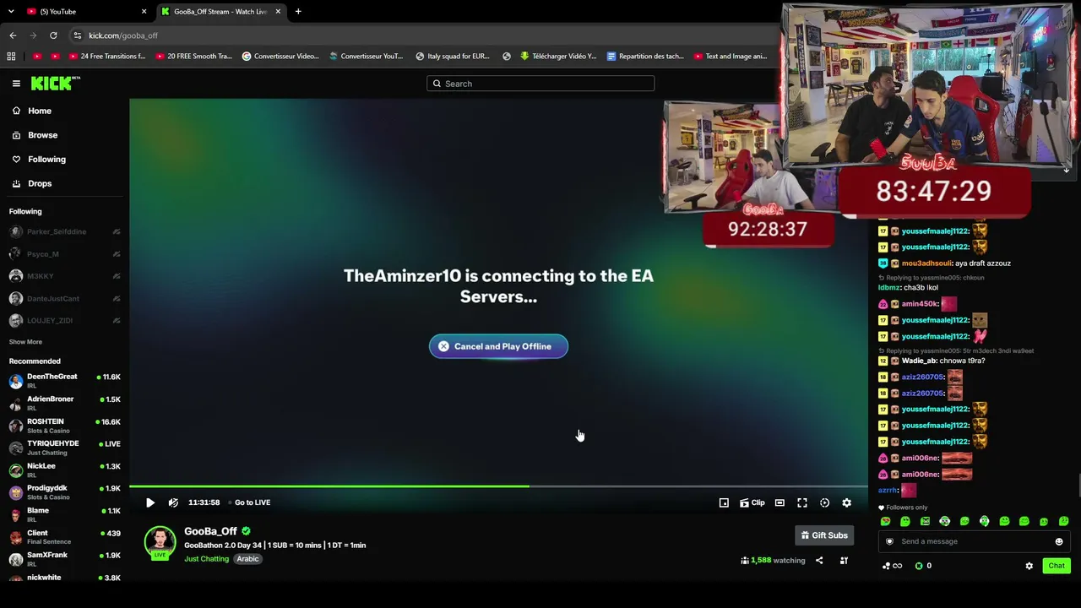The width and height of the screenshot is (1081, 608).
Task: Select the last quick emote in chat
Action: (1063, 522)
